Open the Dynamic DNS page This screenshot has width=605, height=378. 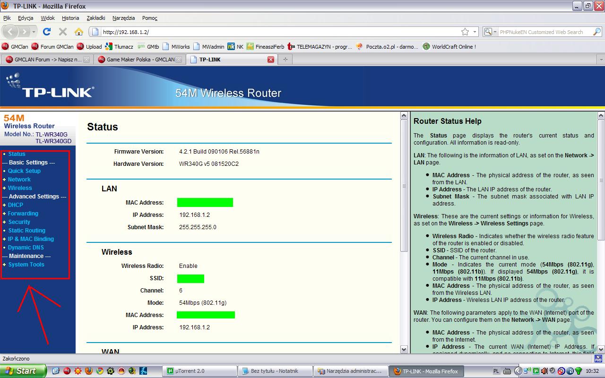[26, 248]
